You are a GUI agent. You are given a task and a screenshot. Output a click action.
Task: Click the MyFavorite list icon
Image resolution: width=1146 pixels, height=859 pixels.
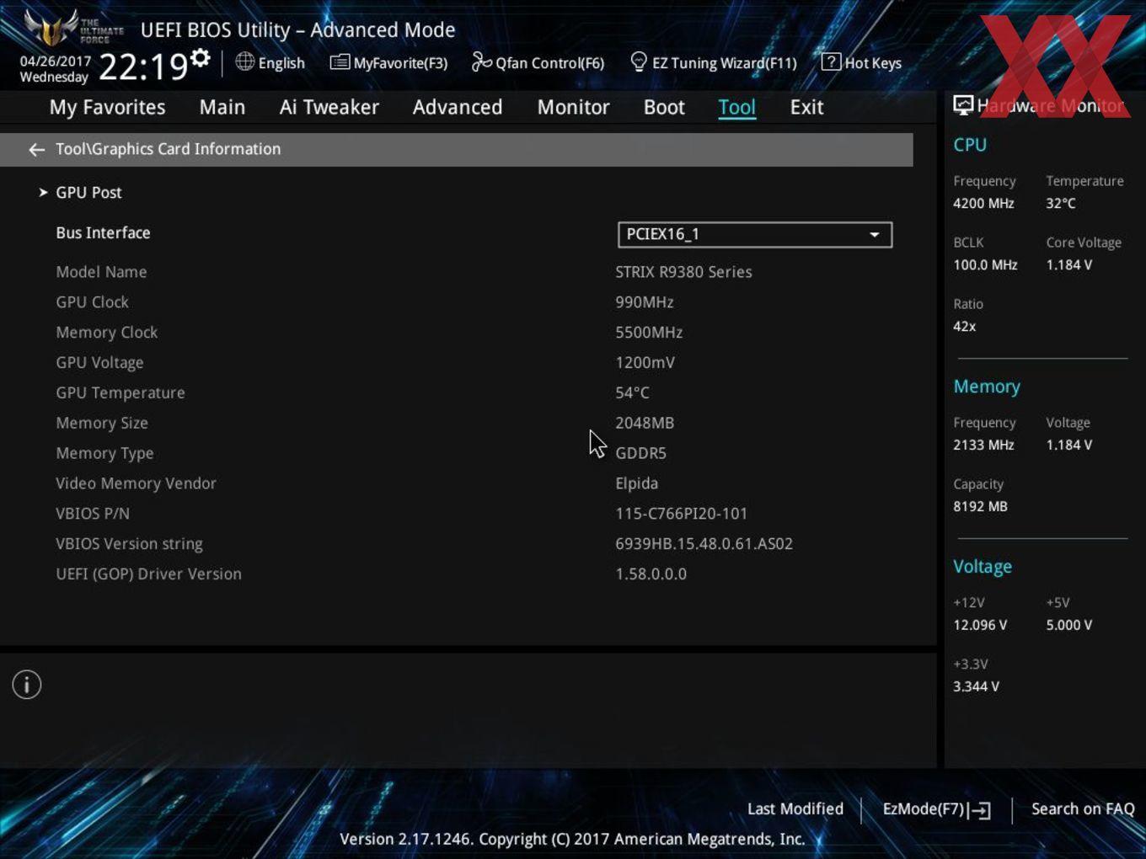pos(340,62)
